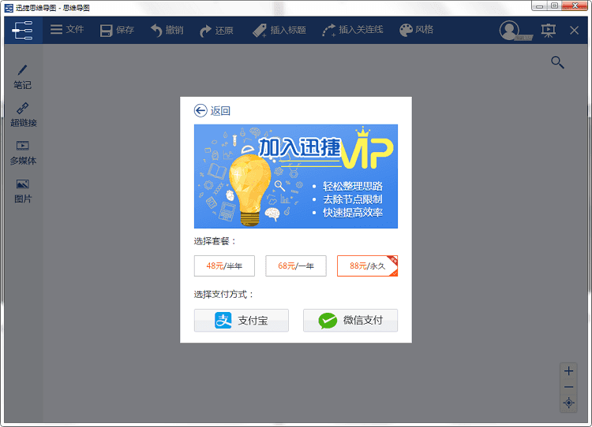Zoom in with the plus button
This screenshot has width=592, height=427.
click(x=568, y=371)
